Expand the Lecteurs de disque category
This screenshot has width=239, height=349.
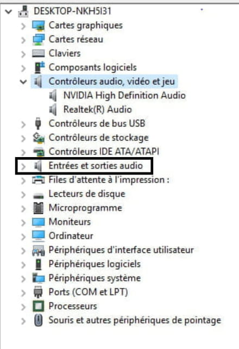click(x=23, y=195)
